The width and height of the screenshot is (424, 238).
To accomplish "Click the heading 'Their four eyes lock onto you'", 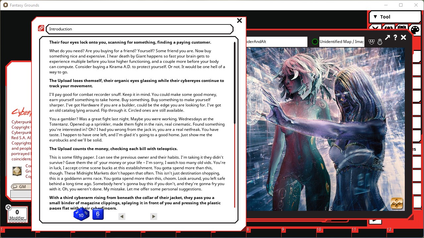I will tap(130, 42).
